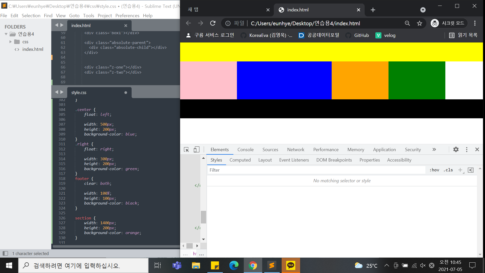Toggle the :hov element state button

[434, 170]
